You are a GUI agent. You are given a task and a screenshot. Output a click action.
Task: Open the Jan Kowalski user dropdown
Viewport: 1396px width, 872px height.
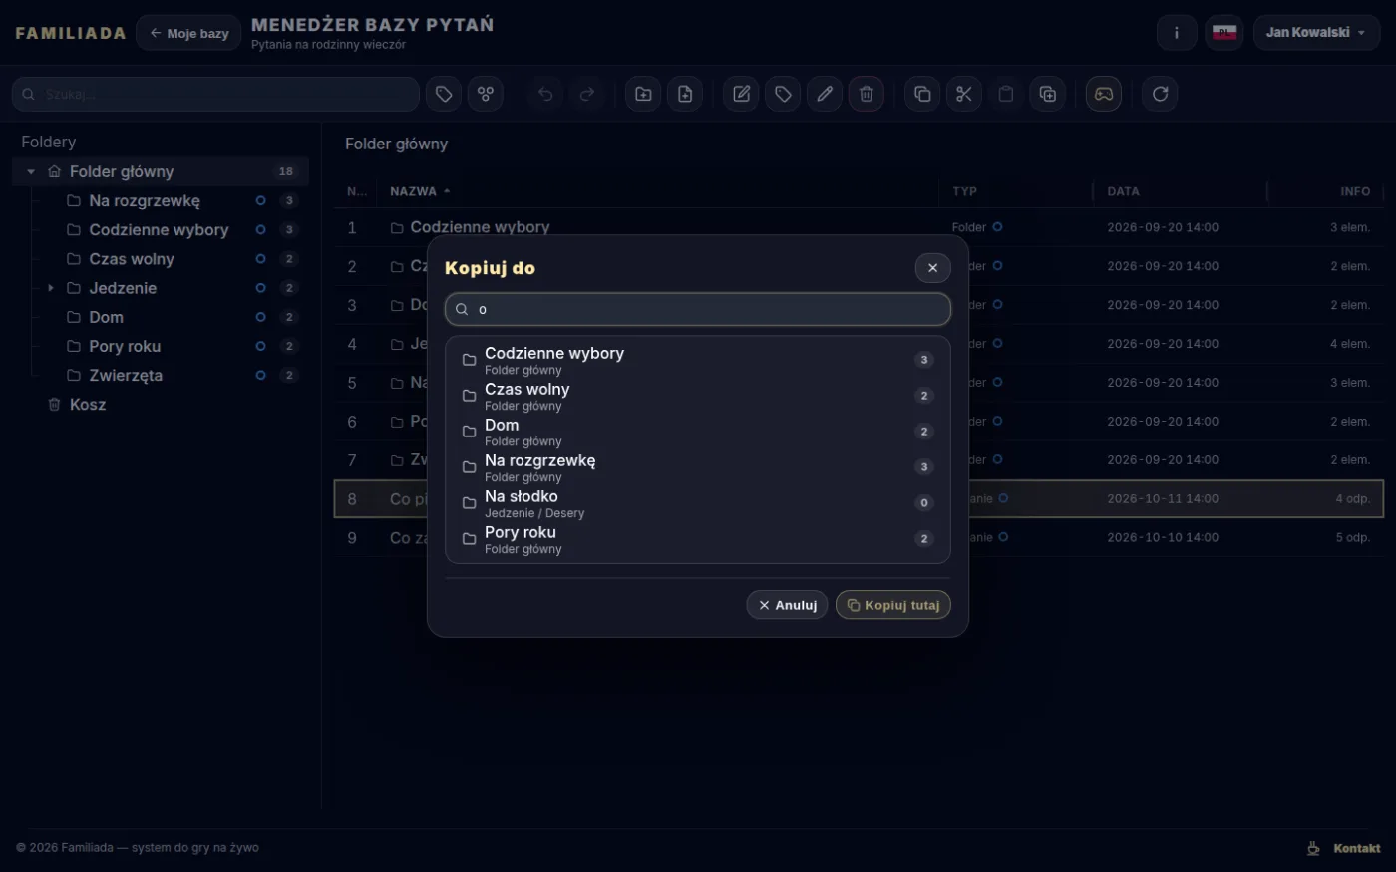[1316, 33]
